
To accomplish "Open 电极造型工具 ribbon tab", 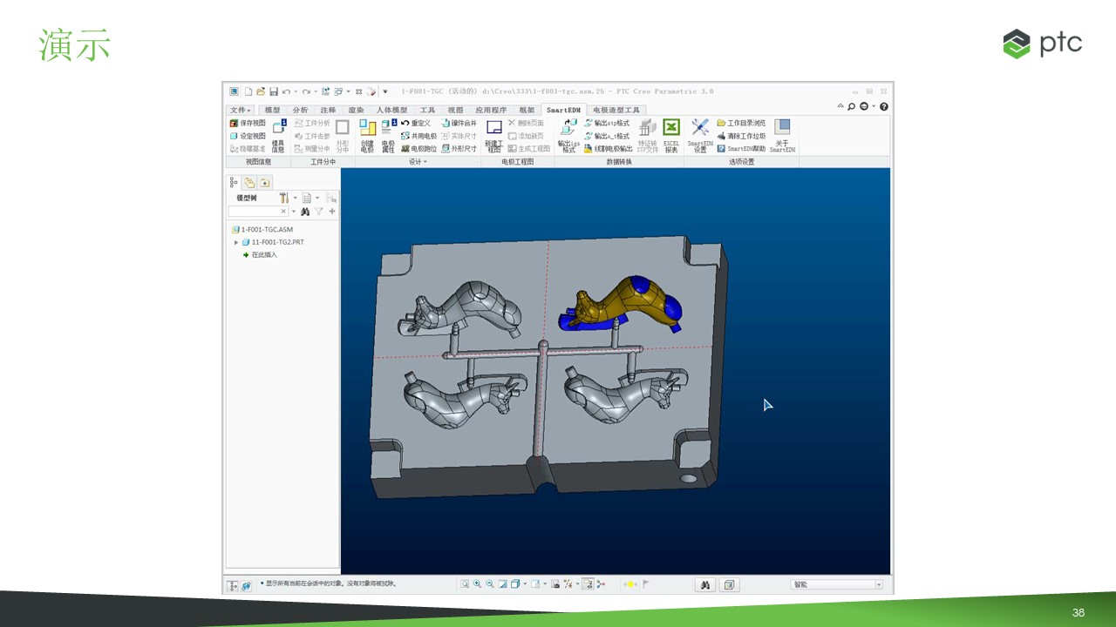I will (616, 111).
